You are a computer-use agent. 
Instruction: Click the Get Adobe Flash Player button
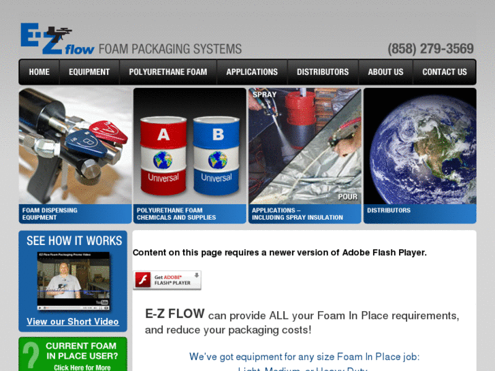click(167, 280)
